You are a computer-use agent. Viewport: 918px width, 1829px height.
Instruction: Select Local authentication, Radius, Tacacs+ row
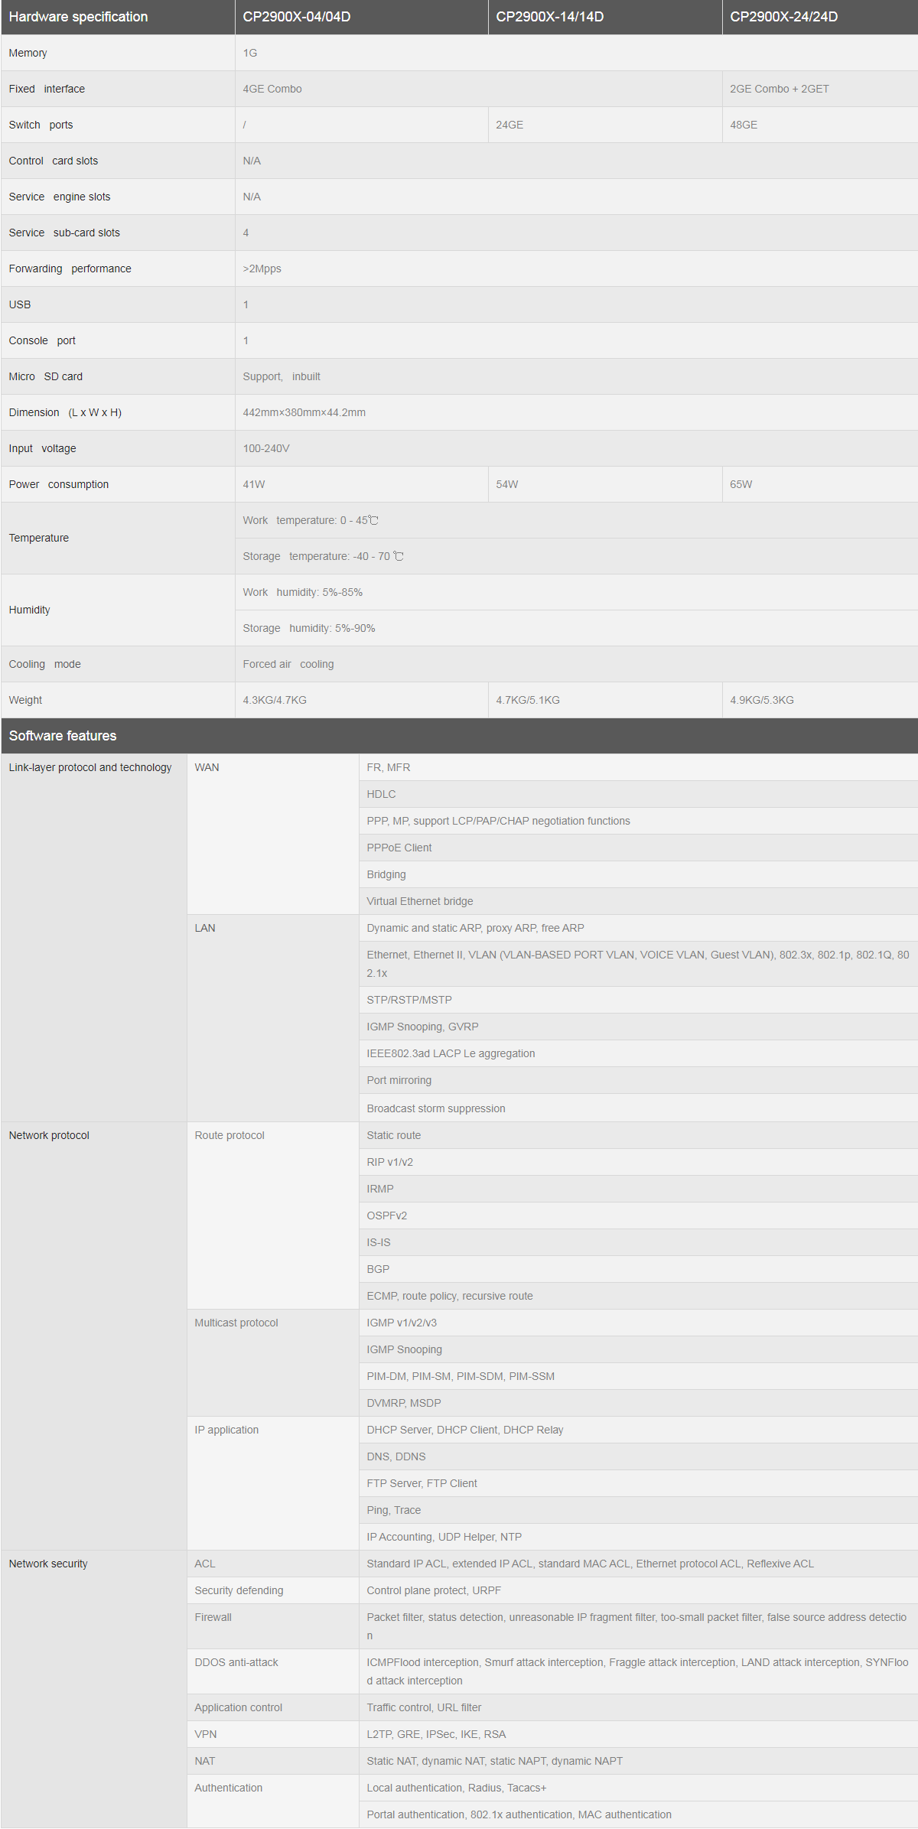(638, 1788)
